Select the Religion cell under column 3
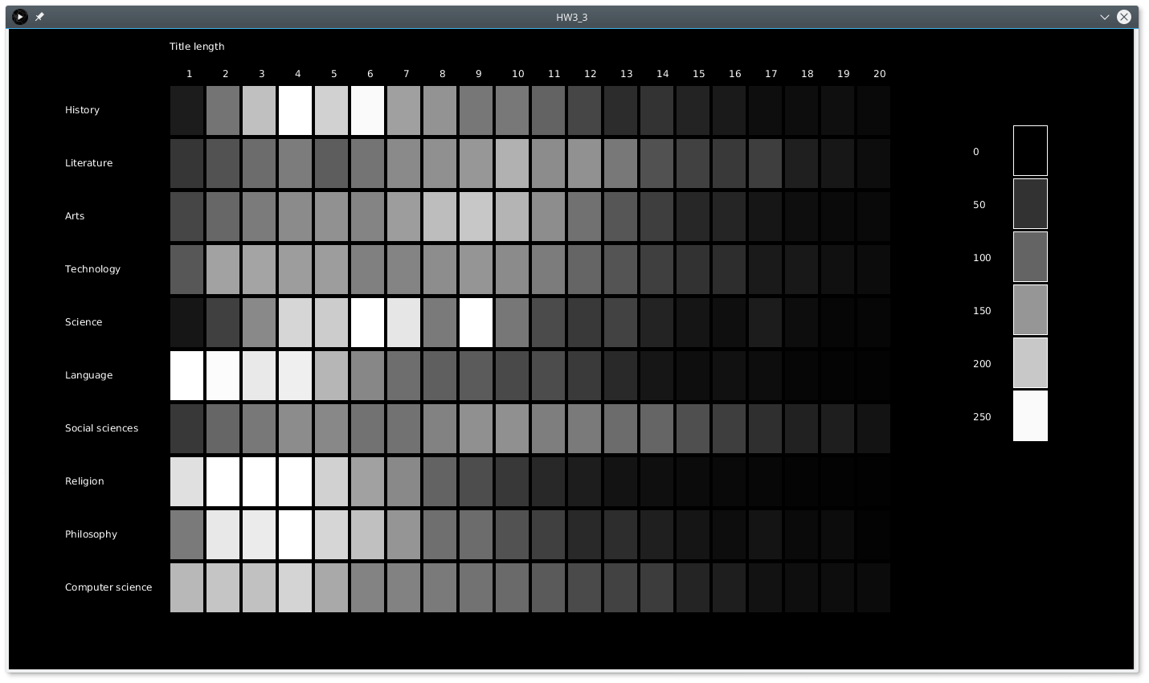 (260, 482)
